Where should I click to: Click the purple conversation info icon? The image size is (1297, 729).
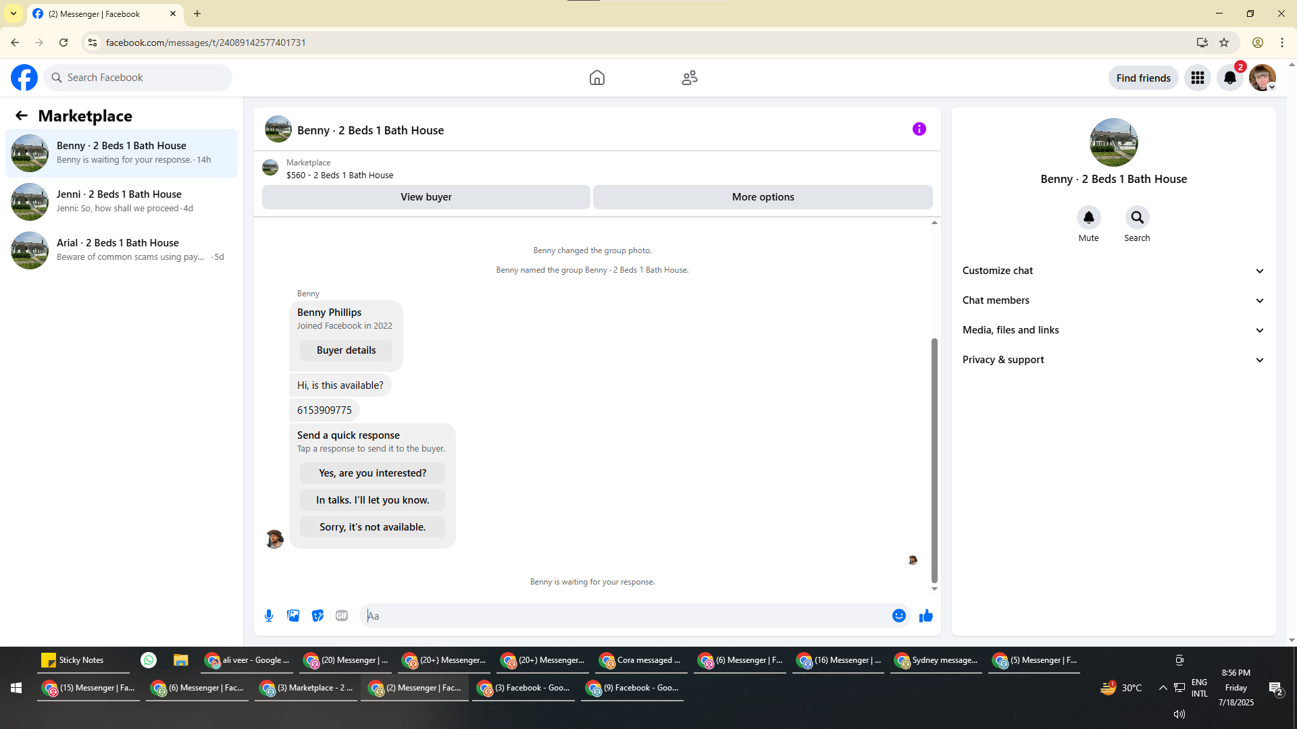pyautogui.click(x=919, y=129)
